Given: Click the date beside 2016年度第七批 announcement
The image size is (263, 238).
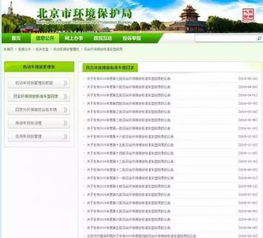Looking at the screenshot, I should 248,78.
